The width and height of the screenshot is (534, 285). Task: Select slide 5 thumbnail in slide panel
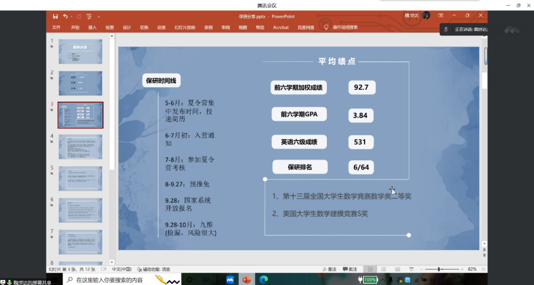[80, 178]
